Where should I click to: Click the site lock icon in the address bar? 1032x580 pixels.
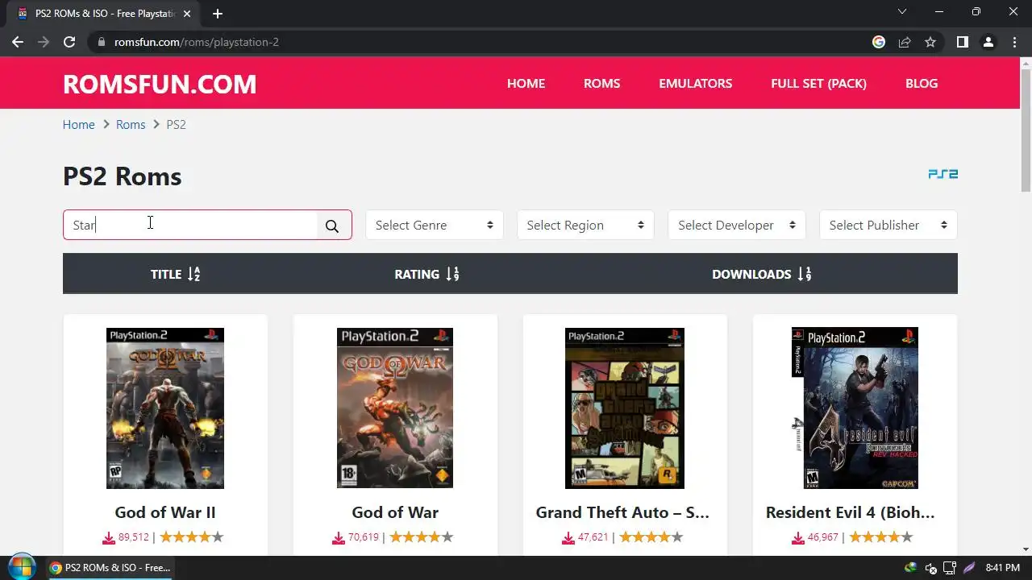pos(101,42)
